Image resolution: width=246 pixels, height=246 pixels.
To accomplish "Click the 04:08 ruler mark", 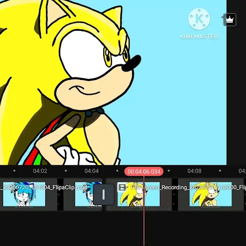I will coord(194,171).
